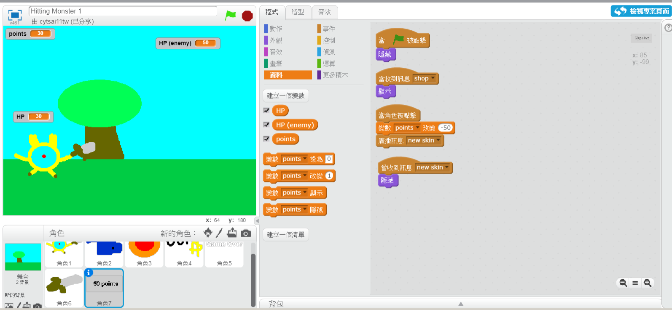This screenshot has width=672, height=310.
Task: Select sprite 角色2 thumbnail
Action: 104,254
